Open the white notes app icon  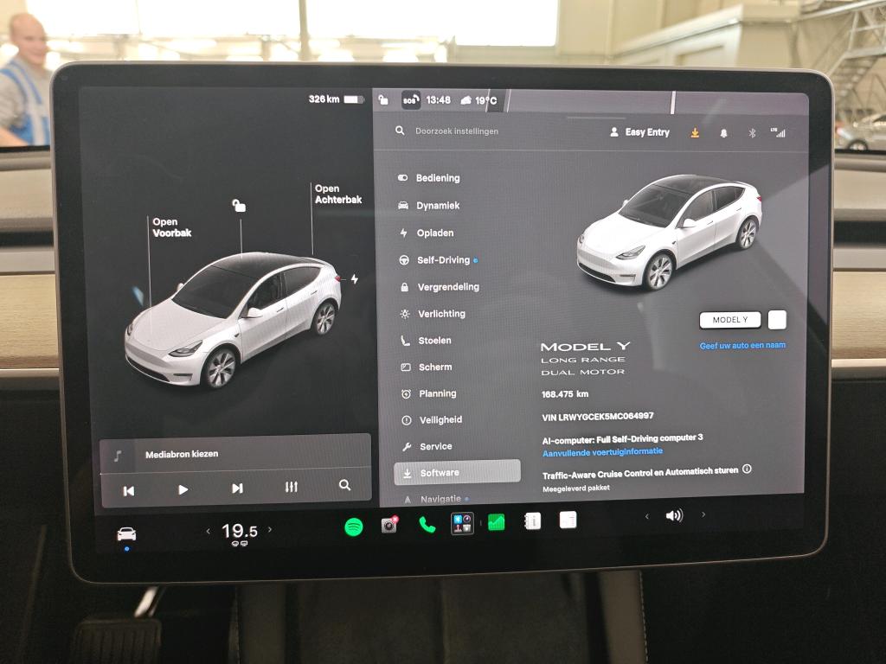pos(568,520)
